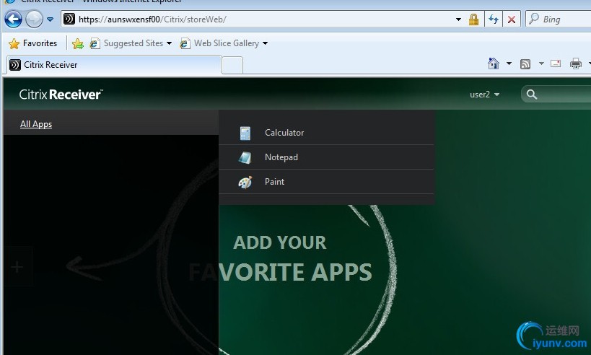This screenshot has width=591, height=355.
Task: Click the RSS feeds icon
Action: click(x=525, y=64)
